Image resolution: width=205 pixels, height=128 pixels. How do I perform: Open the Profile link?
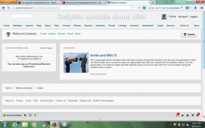click(x=172, y=17)
